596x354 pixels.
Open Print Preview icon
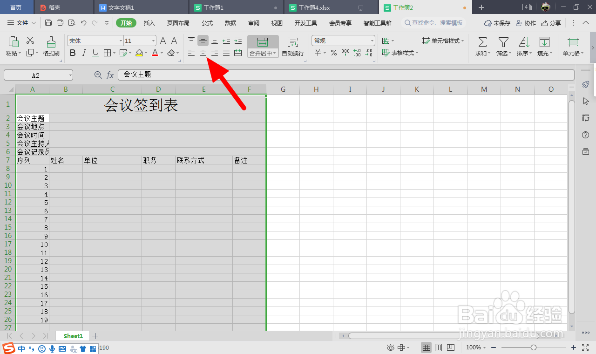coord(72,23)
